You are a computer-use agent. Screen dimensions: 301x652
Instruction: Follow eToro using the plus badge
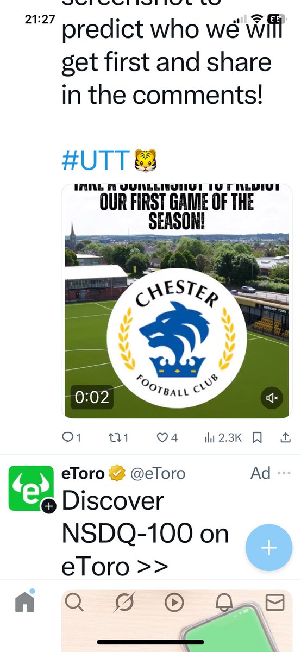(x=48, y=507)
